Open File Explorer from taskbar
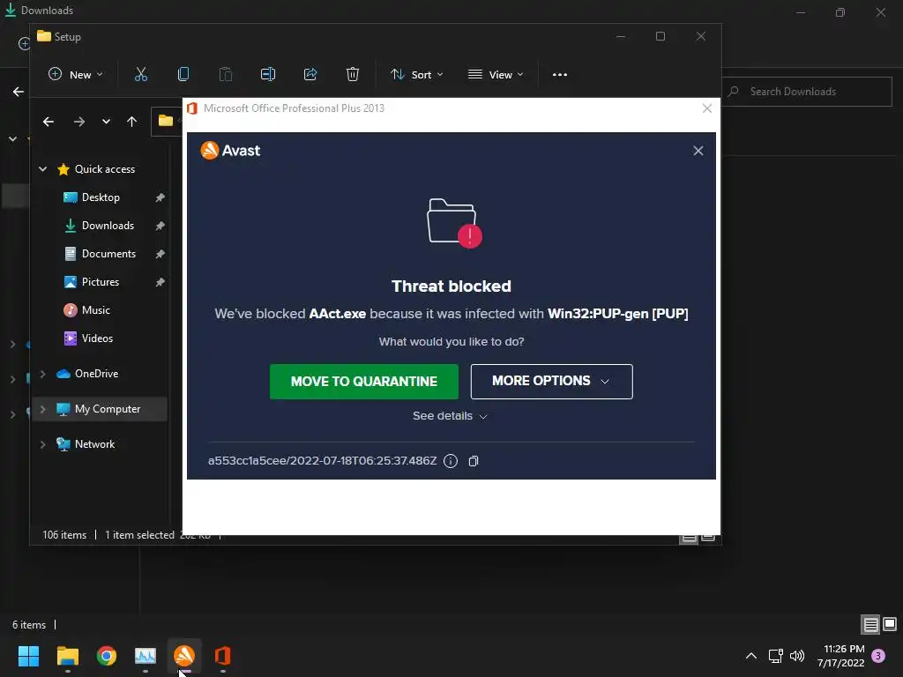The height and width of the screenshot is (677, 903). pyautogui.click(x=67, y=656)
